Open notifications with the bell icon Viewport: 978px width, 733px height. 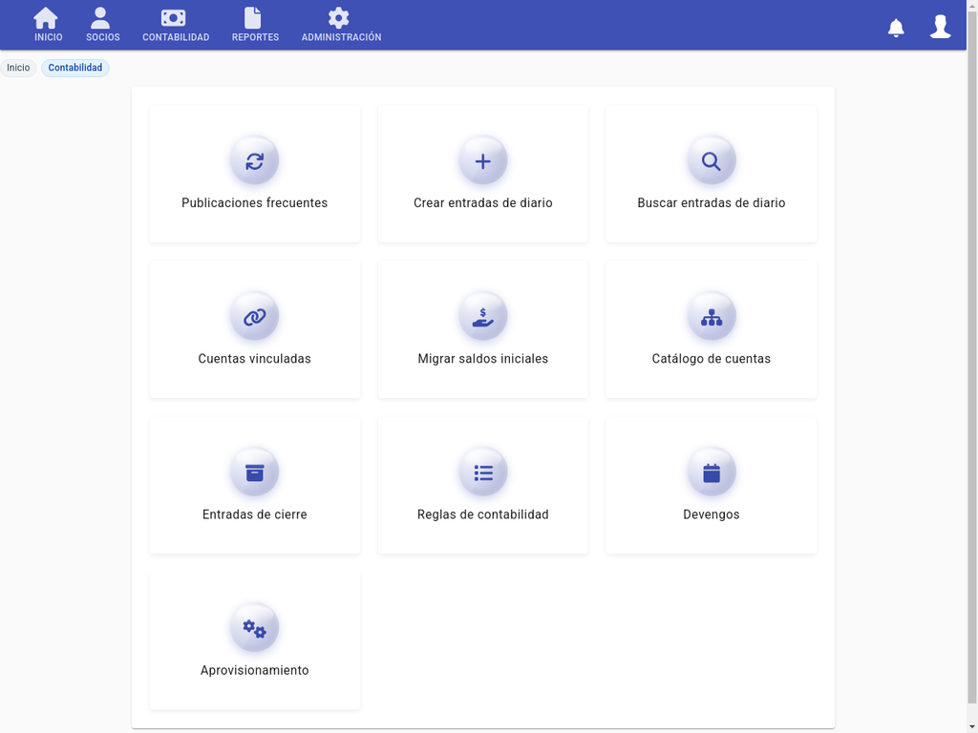(x=896, y=28)
